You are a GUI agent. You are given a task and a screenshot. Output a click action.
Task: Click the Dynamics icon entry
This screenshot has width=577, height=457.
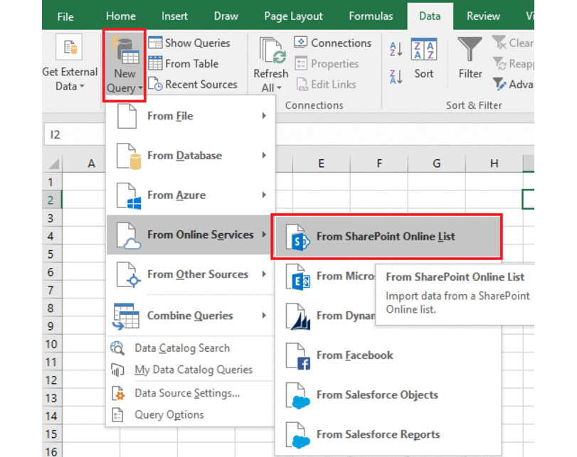tap(298, 316)
